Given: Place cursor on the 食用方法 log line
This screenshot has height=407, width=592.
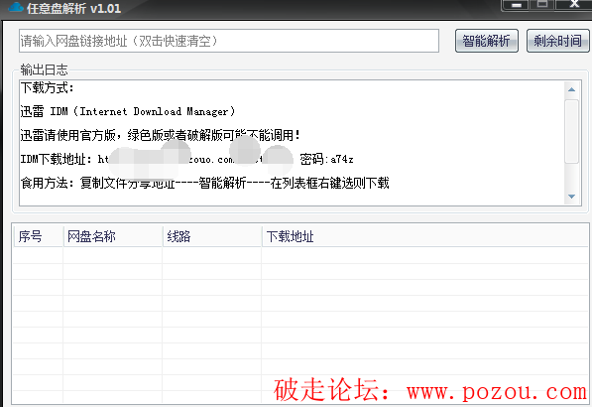Looking at the screenshot, I should tap(204, 183).
